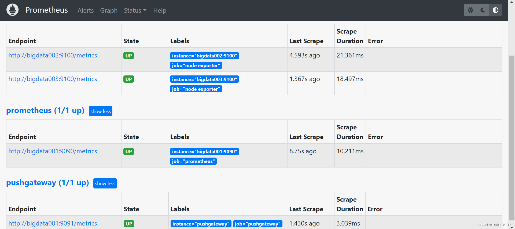Screen dimensions: 515x229
Task: Click the job="pushgateway" label
Action: point(258,224)
